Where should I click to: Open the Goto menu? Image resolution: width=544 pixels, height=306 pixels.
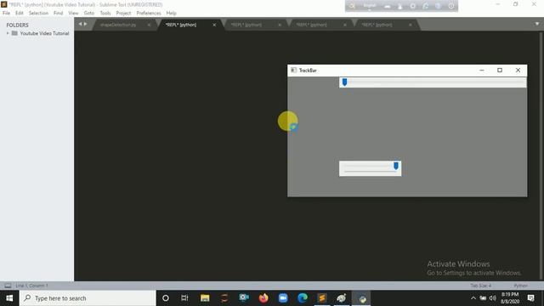88,14
